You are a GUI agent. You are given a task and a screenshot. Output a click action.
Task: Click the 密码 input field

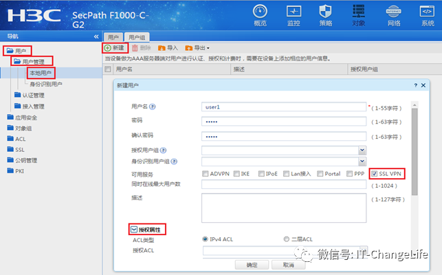(284, 122)
